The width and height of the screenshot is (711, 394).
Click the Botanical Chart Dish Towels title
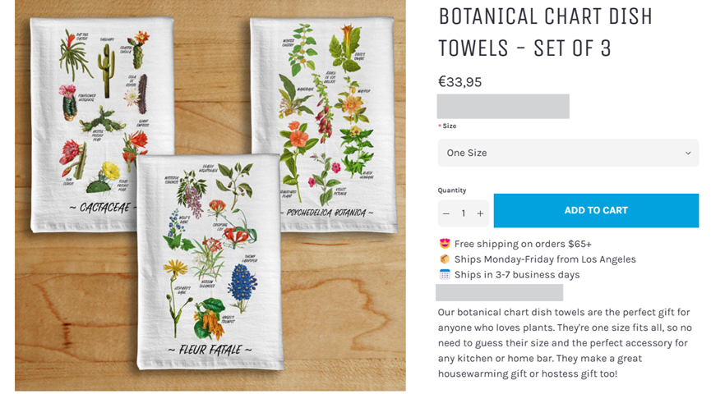(545, 33)
